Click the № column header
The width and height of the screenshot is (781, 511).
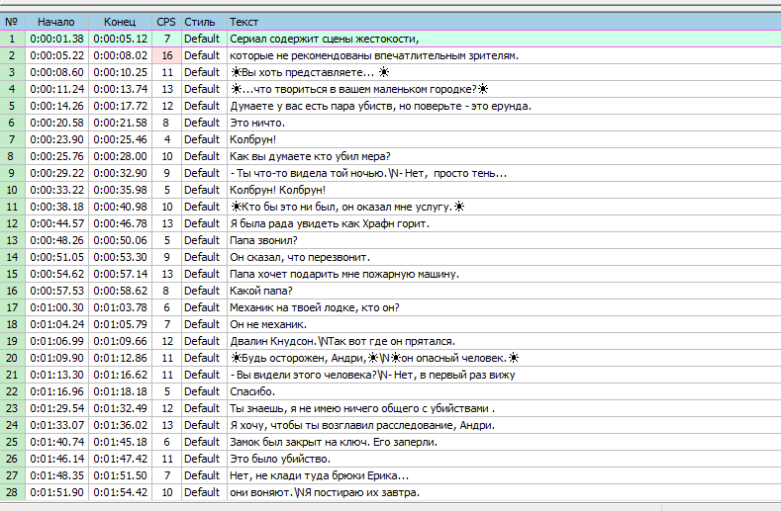tap(12, 22)
